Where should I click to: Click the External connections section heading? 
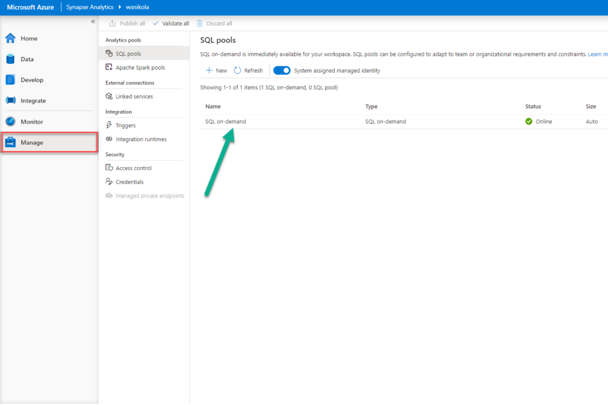tap(129, 82)
